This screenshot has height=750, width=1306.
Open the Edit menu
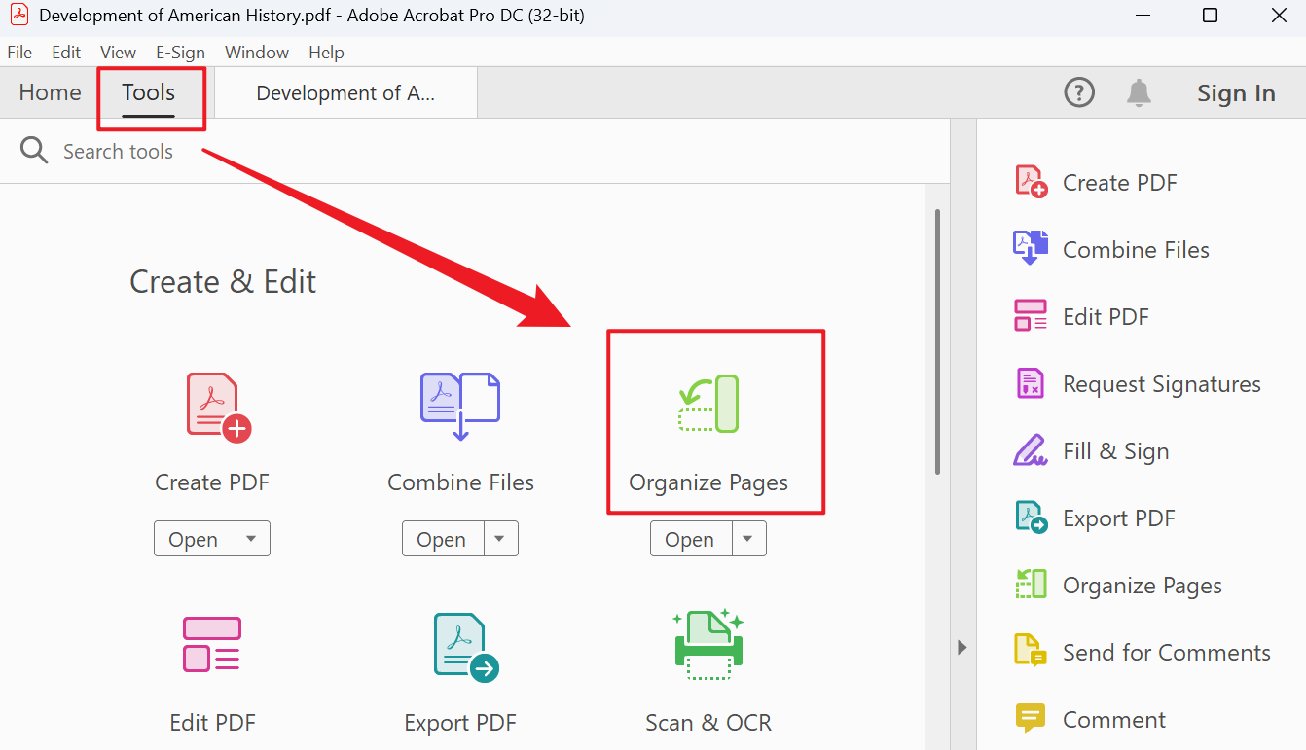[66, 53]
